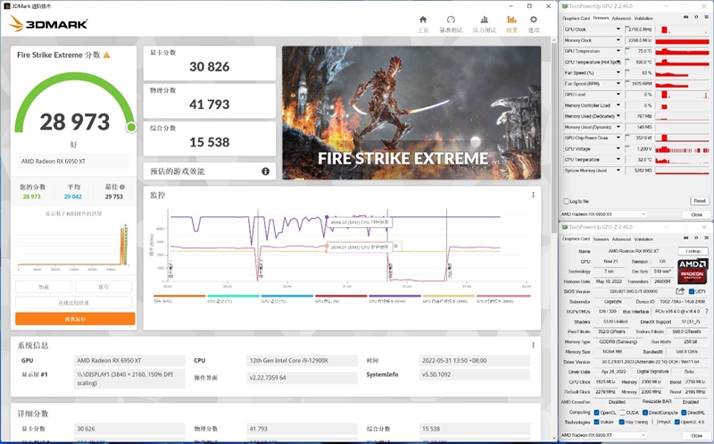Click orange FPS legend swatch under chart
This screenshot has width=714, height=444.
(179, 296)
